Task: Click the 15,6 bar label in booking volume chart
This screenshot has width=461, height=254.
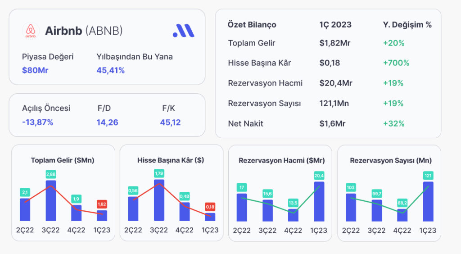Action: 267,194
